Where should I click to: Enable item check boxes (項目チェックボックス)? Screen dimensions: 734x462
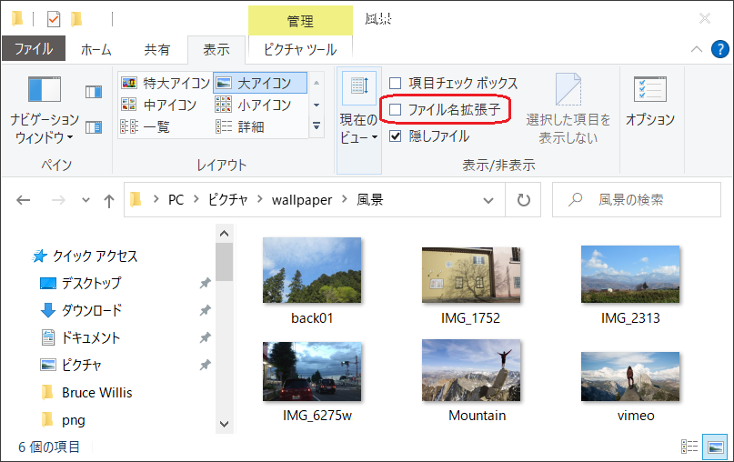(396, 83)
